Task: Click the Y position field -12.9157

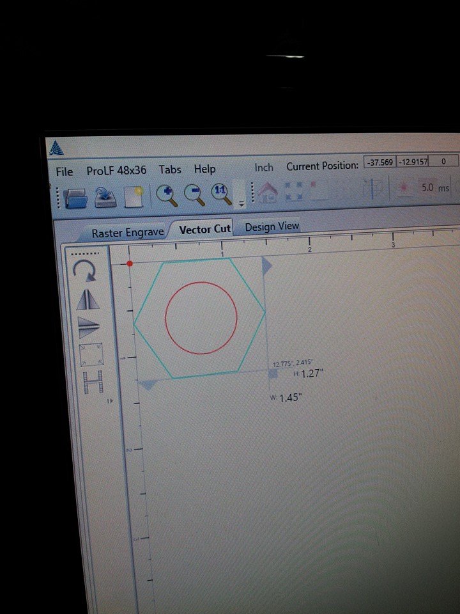Action: pyautogui.click(x=413, y=161)
